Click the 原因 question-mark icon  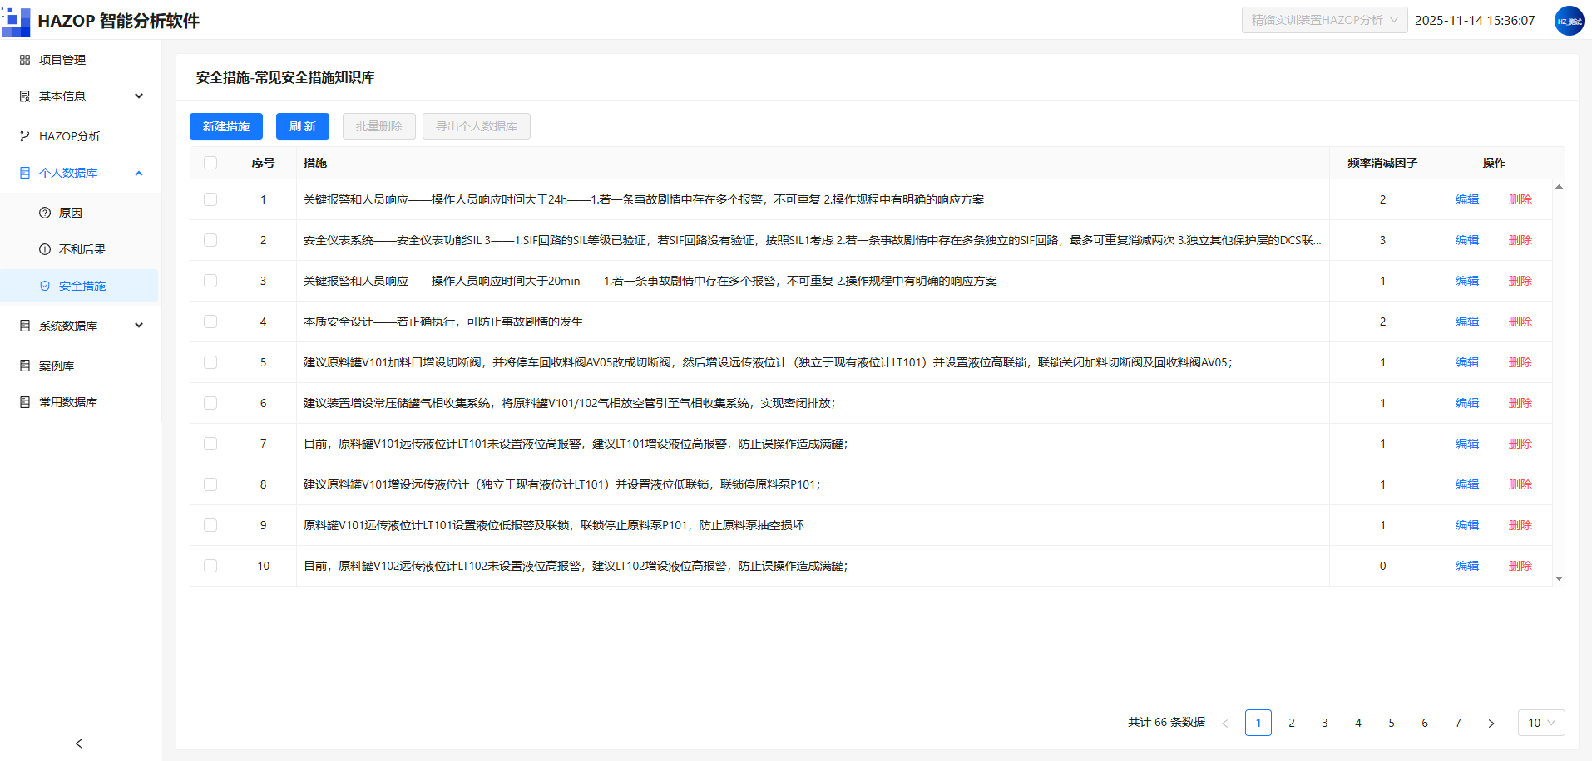pyautogui.click(x=45, y=213)
